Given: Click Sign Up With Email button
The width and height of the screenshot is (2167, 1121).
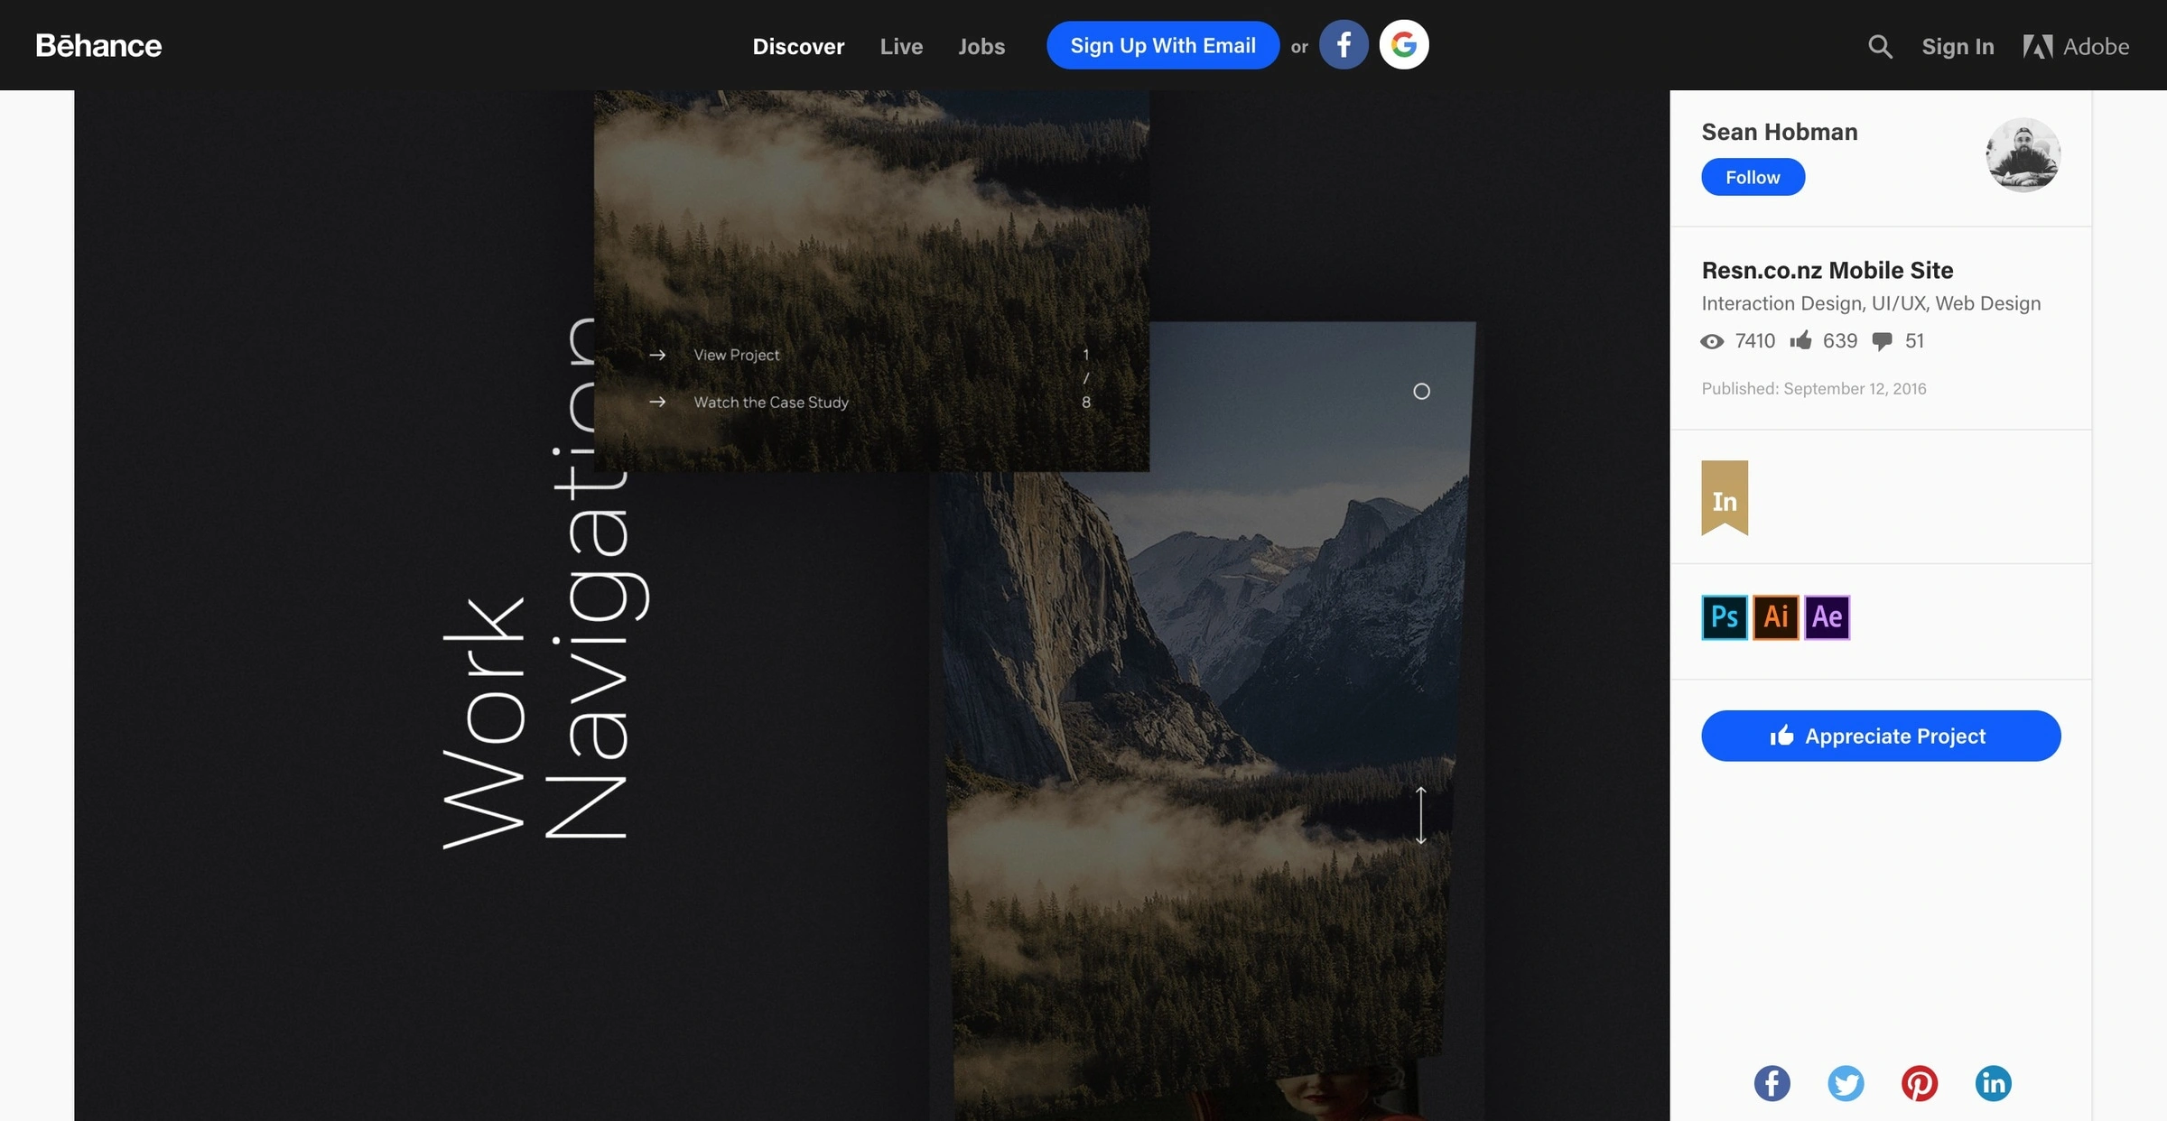Looking at the screenshot, I should pos(1163,44).
